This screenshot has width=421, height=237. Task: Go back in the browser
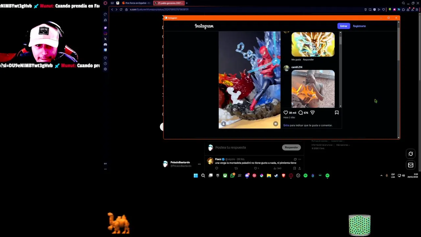[112, 10]
